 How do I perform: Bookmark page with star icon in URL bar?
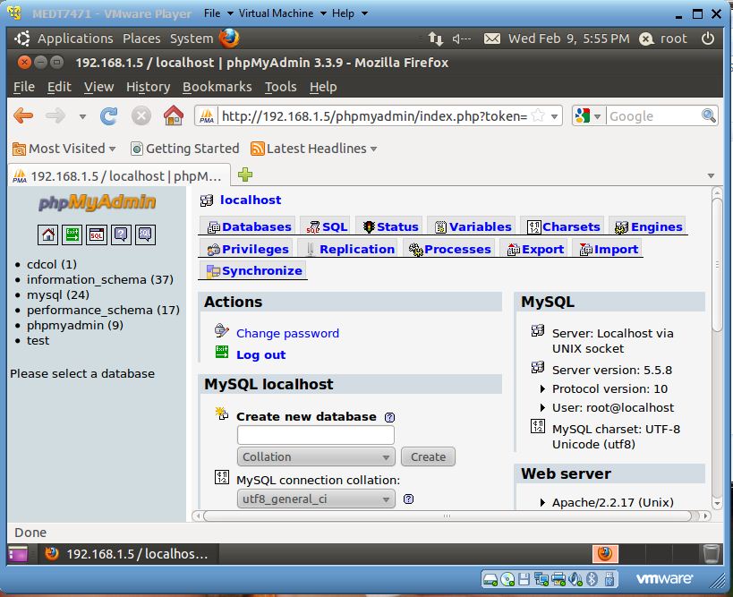point(538,115)
